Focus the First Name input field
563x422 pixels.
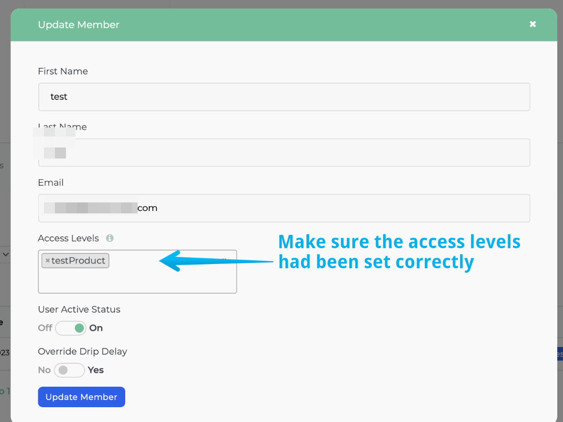(284, 97)
